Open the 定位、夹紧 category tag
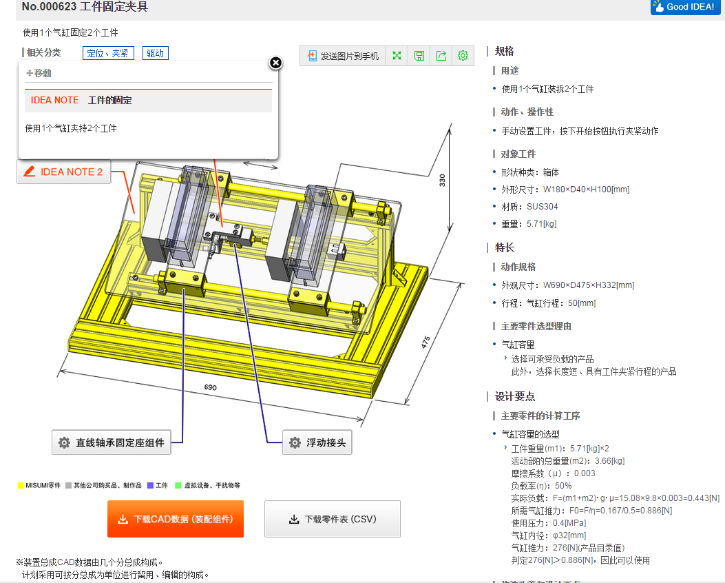 point(107,53)
